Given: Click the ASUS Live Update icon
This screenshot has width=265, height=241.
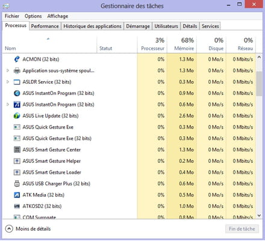Looking at the screenshot, I should [x=17, y=116].
